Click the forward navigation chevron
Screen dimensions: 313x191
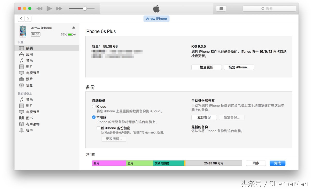click(x=28, y=19)
